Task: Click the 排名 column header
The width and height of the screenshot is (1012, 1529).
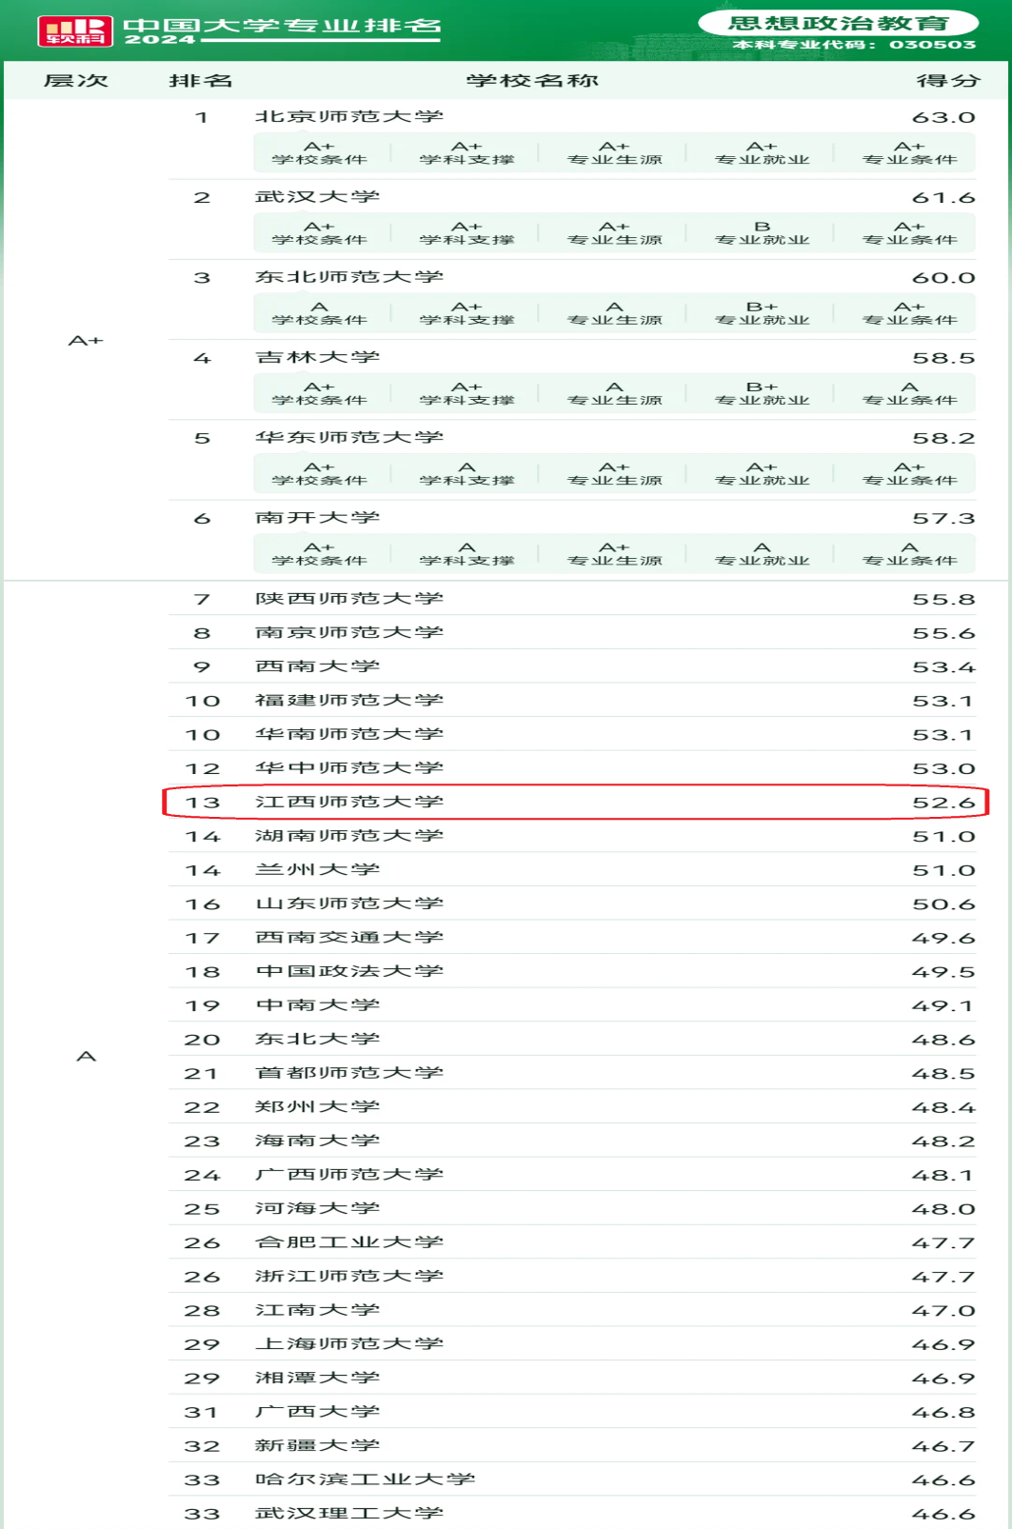Action: pyautogui.click(x=201, y=81)
